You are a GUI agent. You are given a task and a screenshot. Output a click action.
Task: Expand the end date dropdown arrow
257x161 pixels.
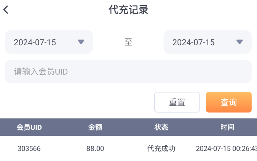pos(240,42)
